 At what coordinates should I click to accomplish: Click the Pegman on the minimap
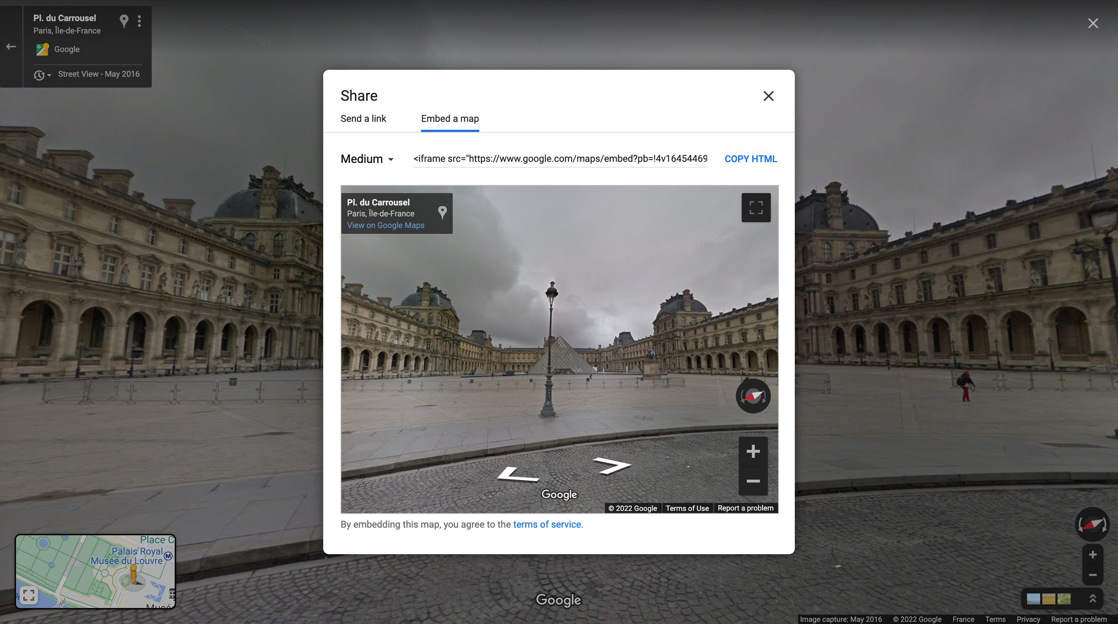coord(133,575)
